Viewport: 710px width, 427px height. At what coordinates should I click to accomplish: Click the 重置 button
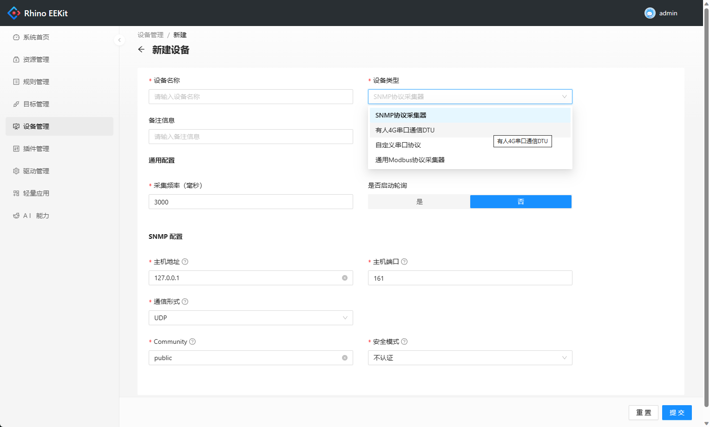[x=644, y=413]
